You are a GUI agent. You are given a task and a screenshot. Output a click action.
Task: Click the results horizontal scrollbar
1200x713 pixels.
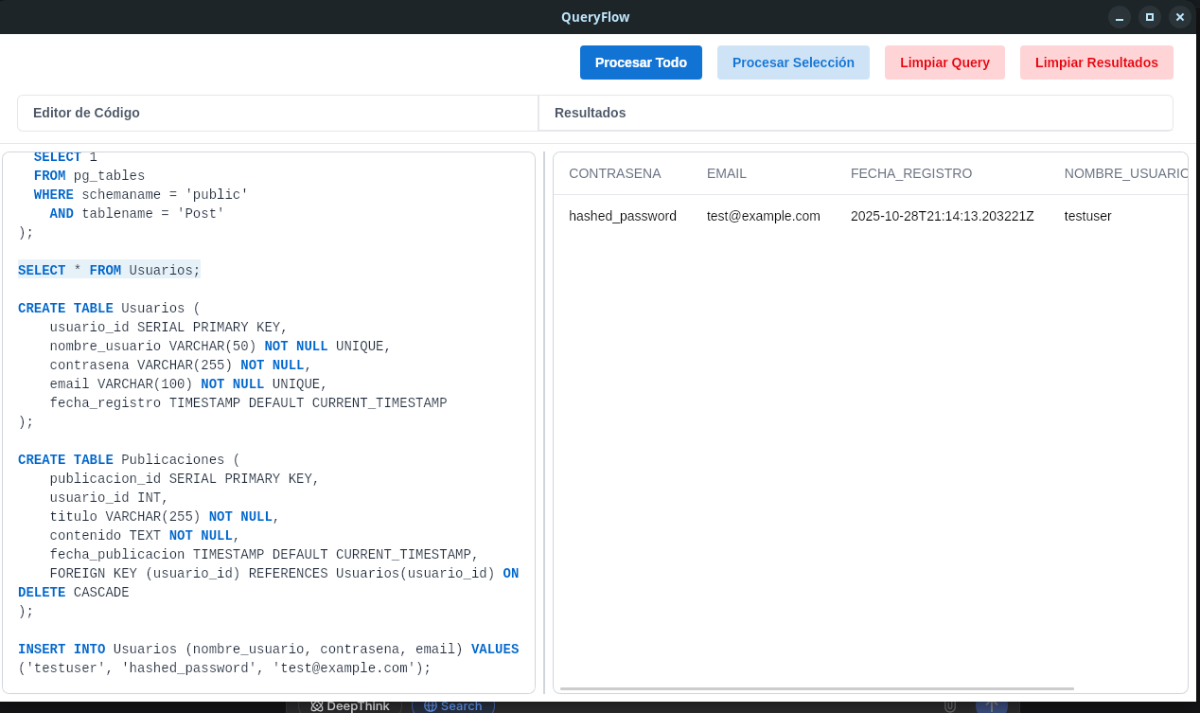point(817,688)
